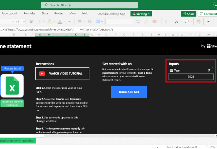Open the number format combo box
Viewport: 217px width, 149px height.
[x=119, y=22]
